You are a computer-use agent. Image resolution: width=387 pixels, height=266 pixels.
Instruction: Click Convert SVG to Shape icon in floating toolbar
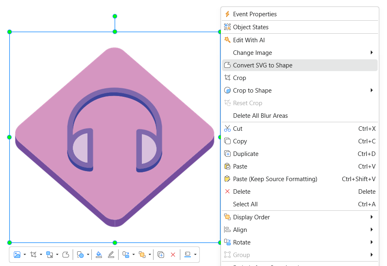pyautogui.click(x=66, y=255)
